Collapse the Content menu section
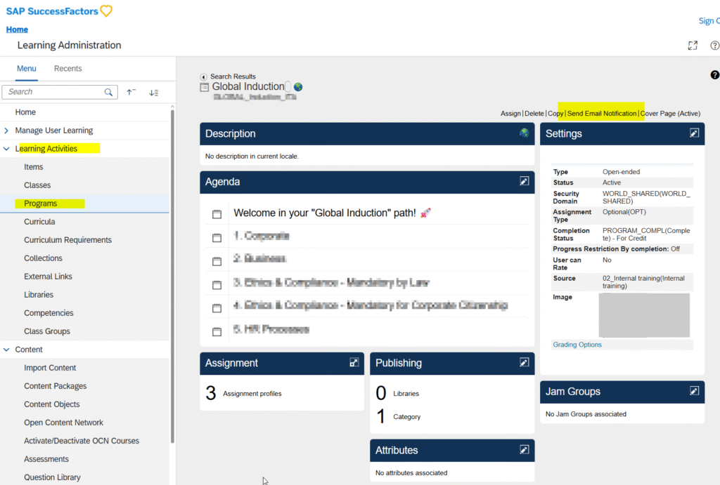Viewport: 720px width, 485px height. click(x=7, y=350)
